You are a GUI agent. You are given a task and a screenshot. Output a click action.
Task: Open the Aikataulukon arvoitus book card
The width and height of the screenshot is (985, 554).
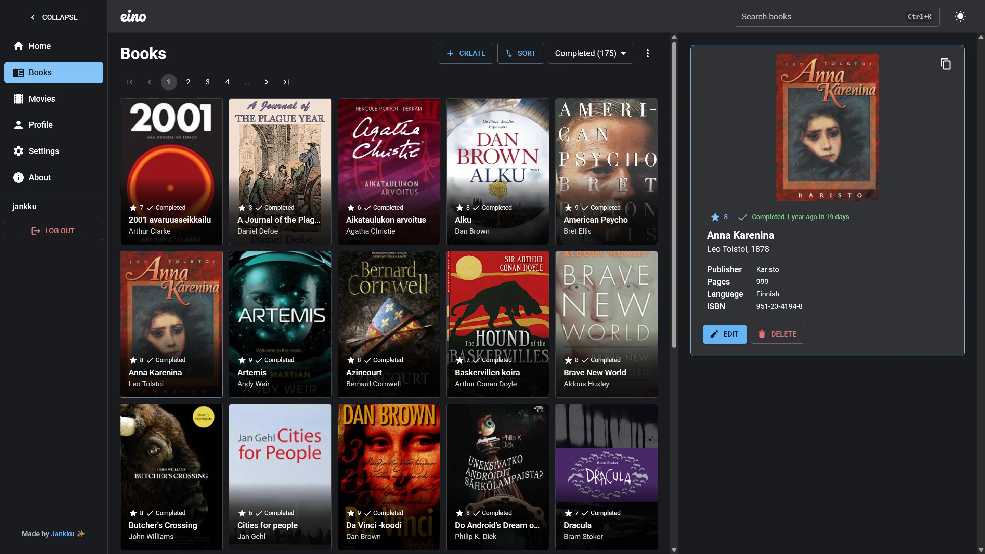389,172
